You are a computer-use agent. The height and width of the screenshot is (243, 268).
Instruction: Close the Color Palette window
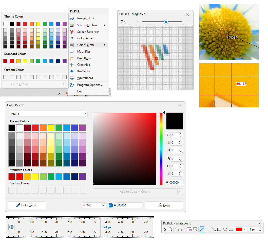tap(180, 105)
